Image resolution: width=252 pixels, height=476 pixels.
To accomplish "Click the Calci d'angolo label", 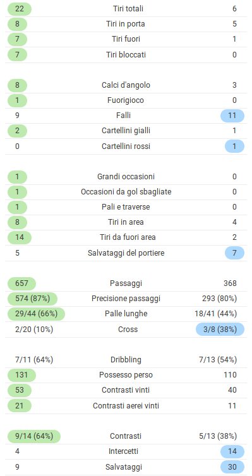I will pyautogui.click(x=126, y=85).
